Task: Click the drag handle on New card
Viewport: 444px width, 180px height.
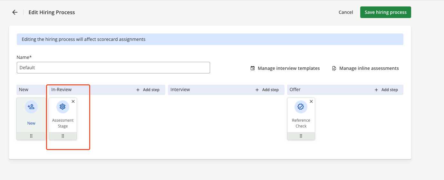Action: (x=31, y=136)
